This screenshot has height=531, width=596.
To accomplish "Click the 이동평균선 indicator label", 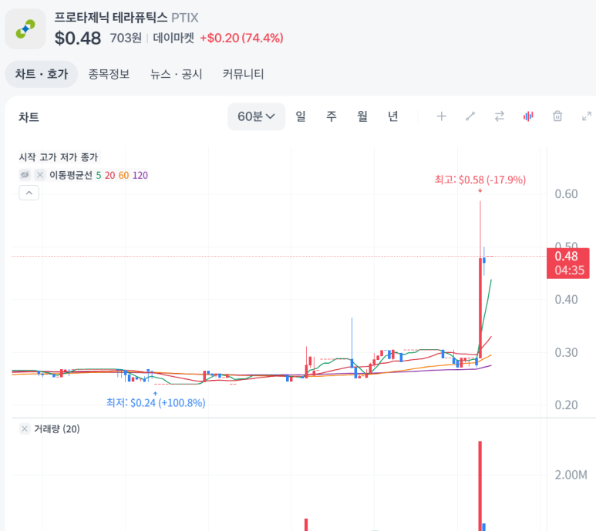I will [x=71, y=175].
